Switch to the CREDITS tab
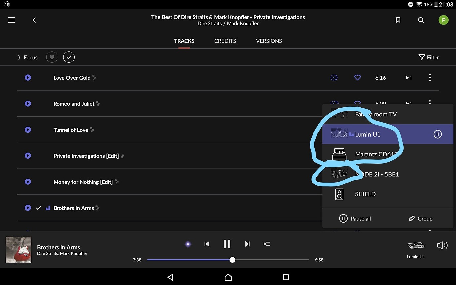The height and width of the screenshot is (285, 456). (225, 41)
